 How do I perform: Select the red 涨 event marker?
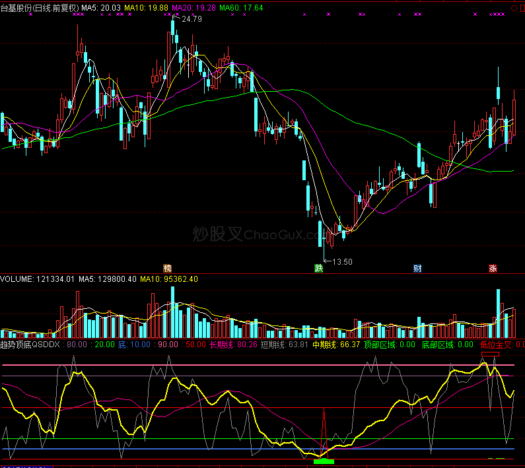493,268
